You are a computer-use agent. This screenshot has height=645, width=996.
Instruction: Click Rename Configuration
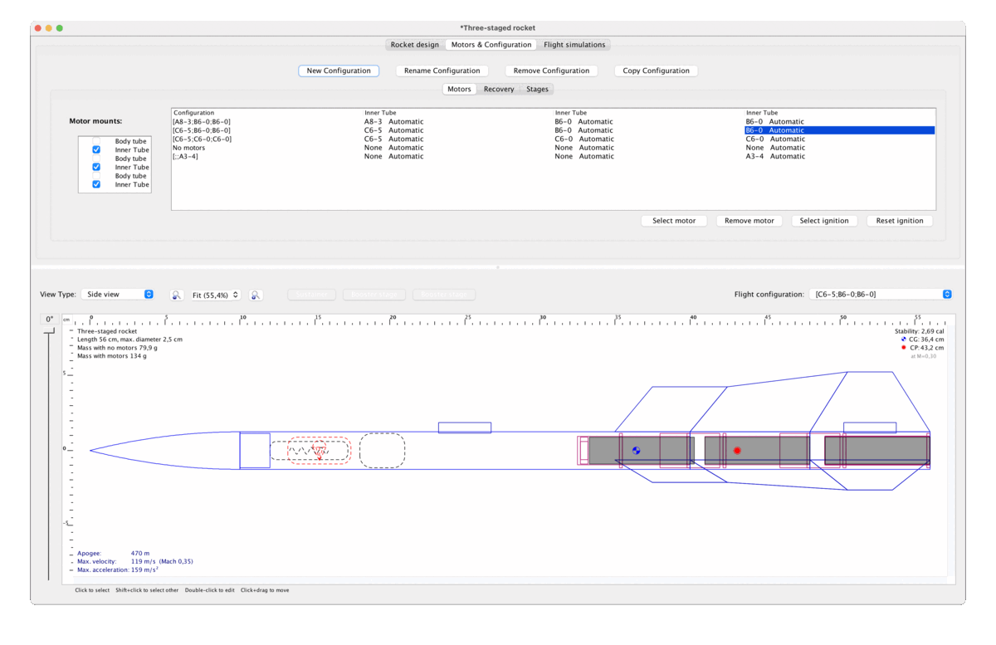(442, 71)
